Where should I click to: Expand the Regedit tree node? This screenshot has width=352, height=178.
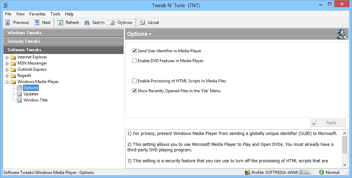tap(7, 76)
